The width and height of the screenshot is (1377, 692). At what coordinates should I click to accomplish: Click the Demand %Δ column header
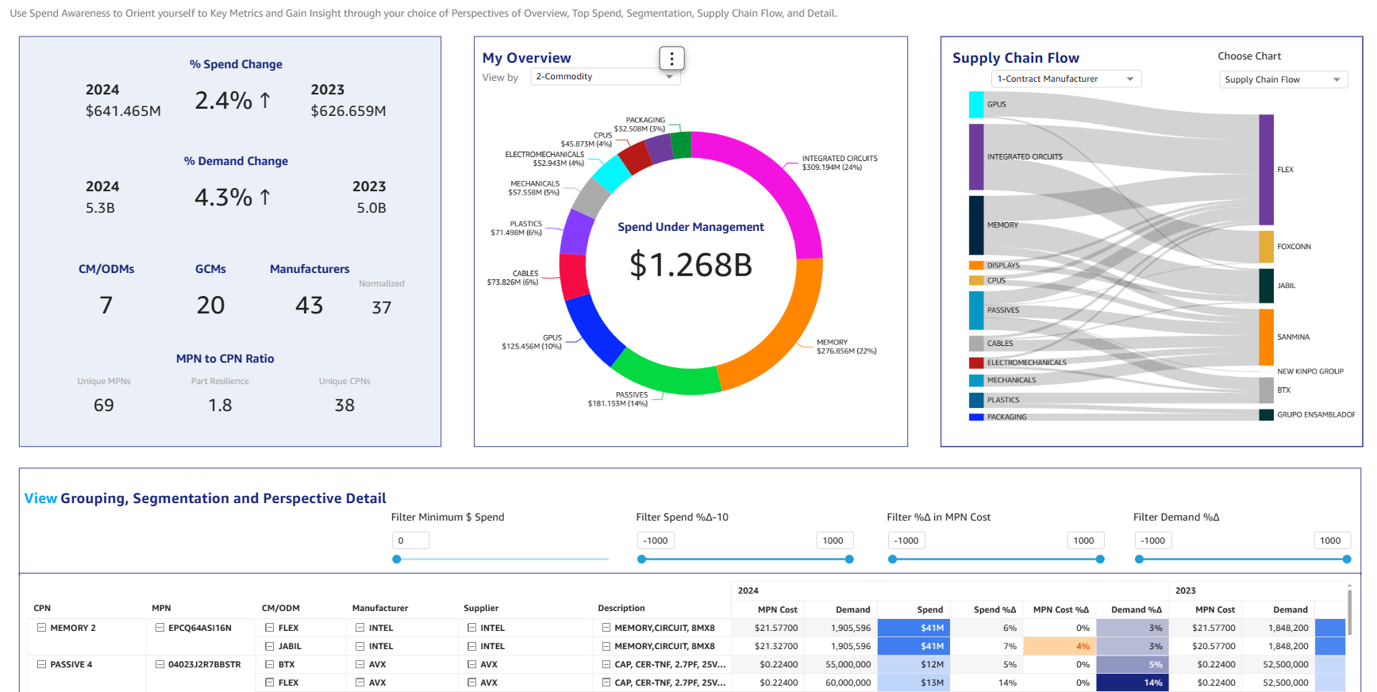[1136, 609]
